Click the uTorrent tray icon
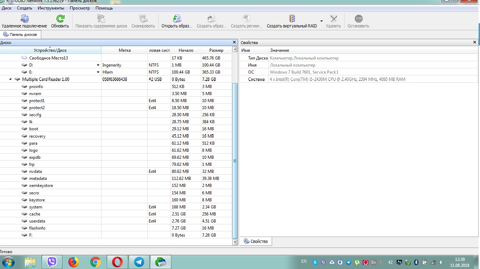The image size is (480, 269). pyautogui.click(x=357, y=262)
